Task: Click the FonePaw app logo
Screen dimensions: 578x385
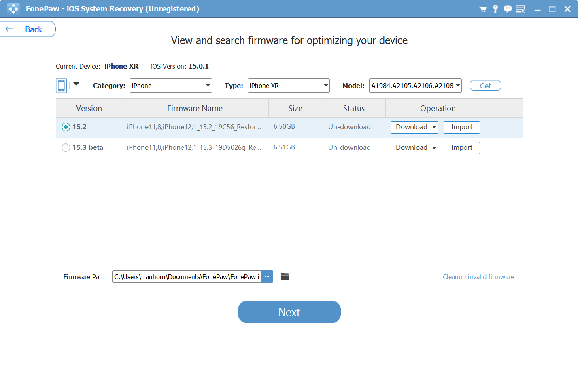Action: click(13, 9)
